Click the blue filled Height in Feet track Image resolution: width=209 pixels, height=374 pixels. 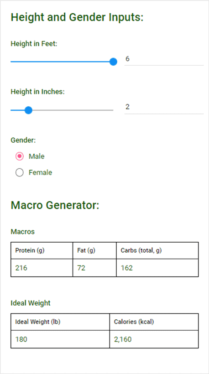coord(60,62)
